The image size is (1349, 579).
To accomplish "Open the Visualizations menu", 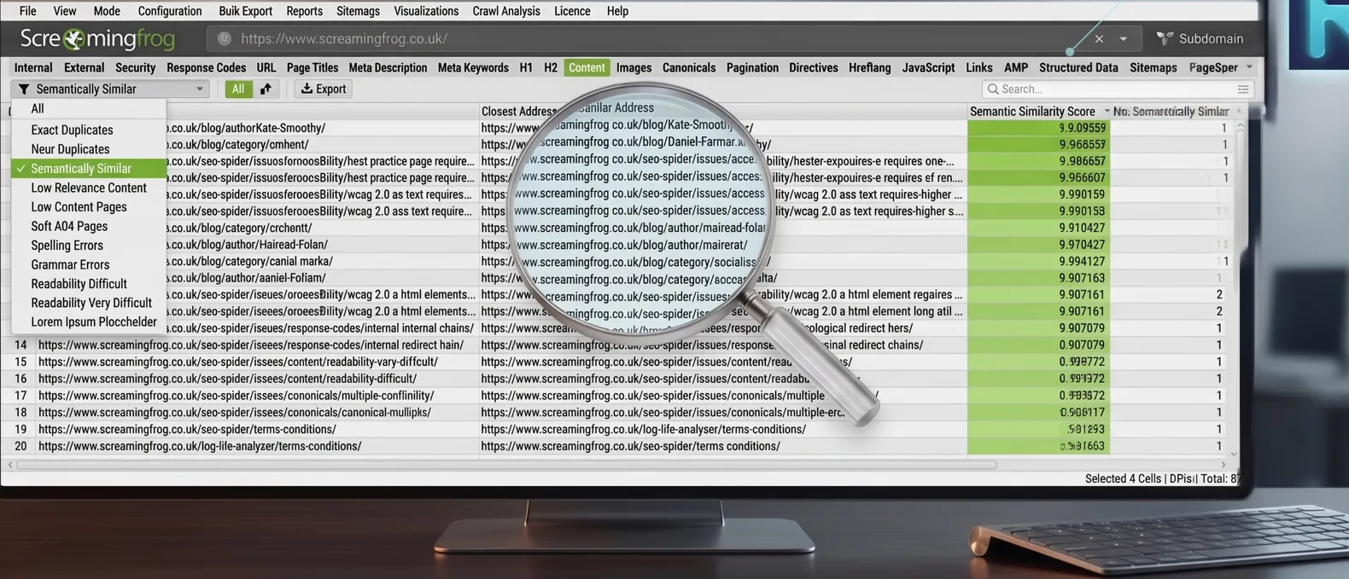I will tap(426, 11).
